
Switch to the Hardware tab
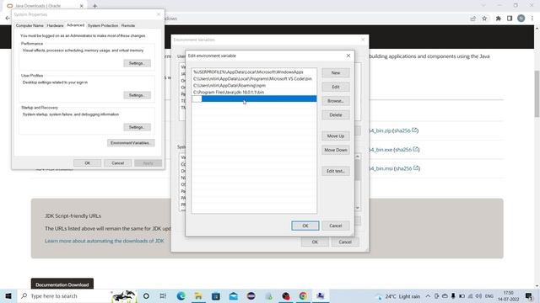(x=55, y=26)
